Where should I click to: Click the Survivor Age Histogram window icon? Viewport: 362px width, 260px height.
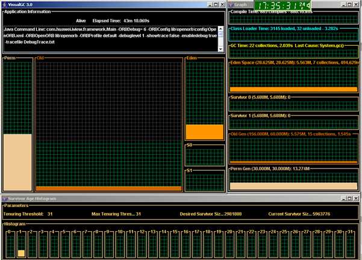[x=4, y=198]
